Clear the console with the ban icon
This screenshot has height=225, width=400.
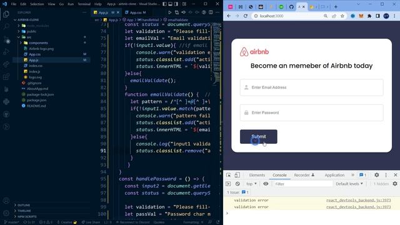pyautogui.click(x=237, y=184)
